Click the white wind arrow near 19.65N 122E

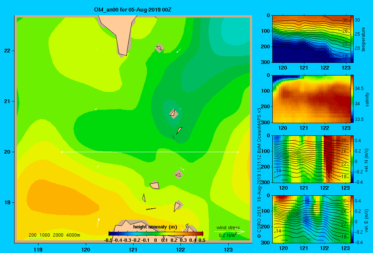(182, 169)
